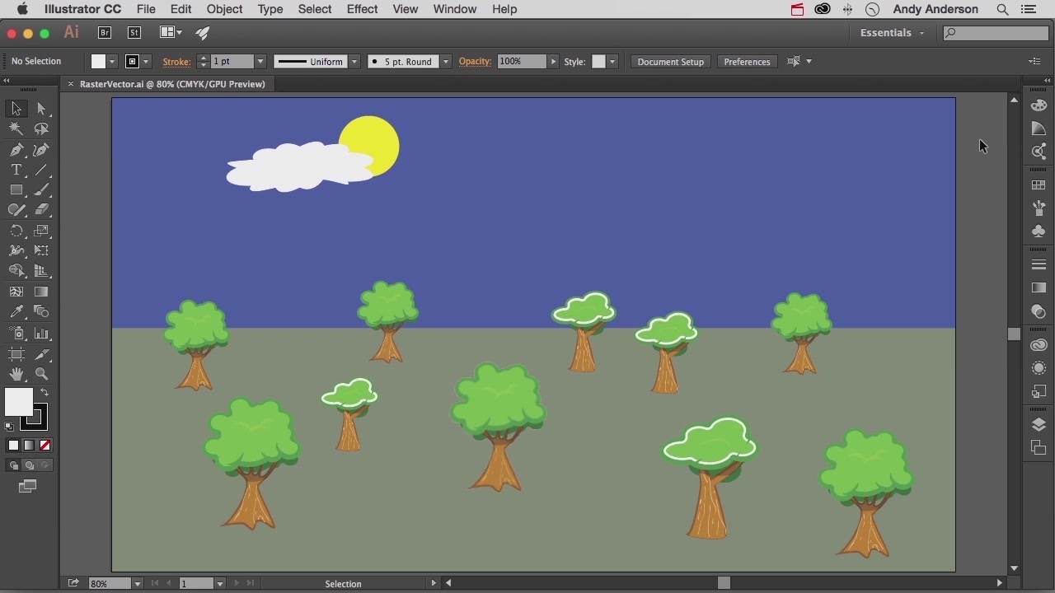1055x593 pixels.
Task: Choose the Column Graph tool
Action: point(41,334)
